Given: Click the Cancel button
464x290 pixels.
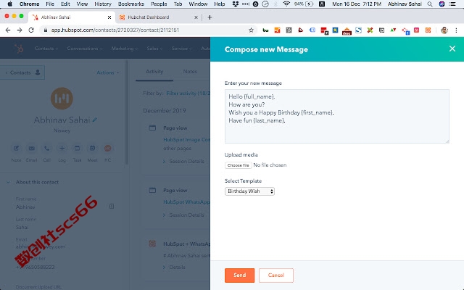Looking at the screenshot, I should click(276, 275).
